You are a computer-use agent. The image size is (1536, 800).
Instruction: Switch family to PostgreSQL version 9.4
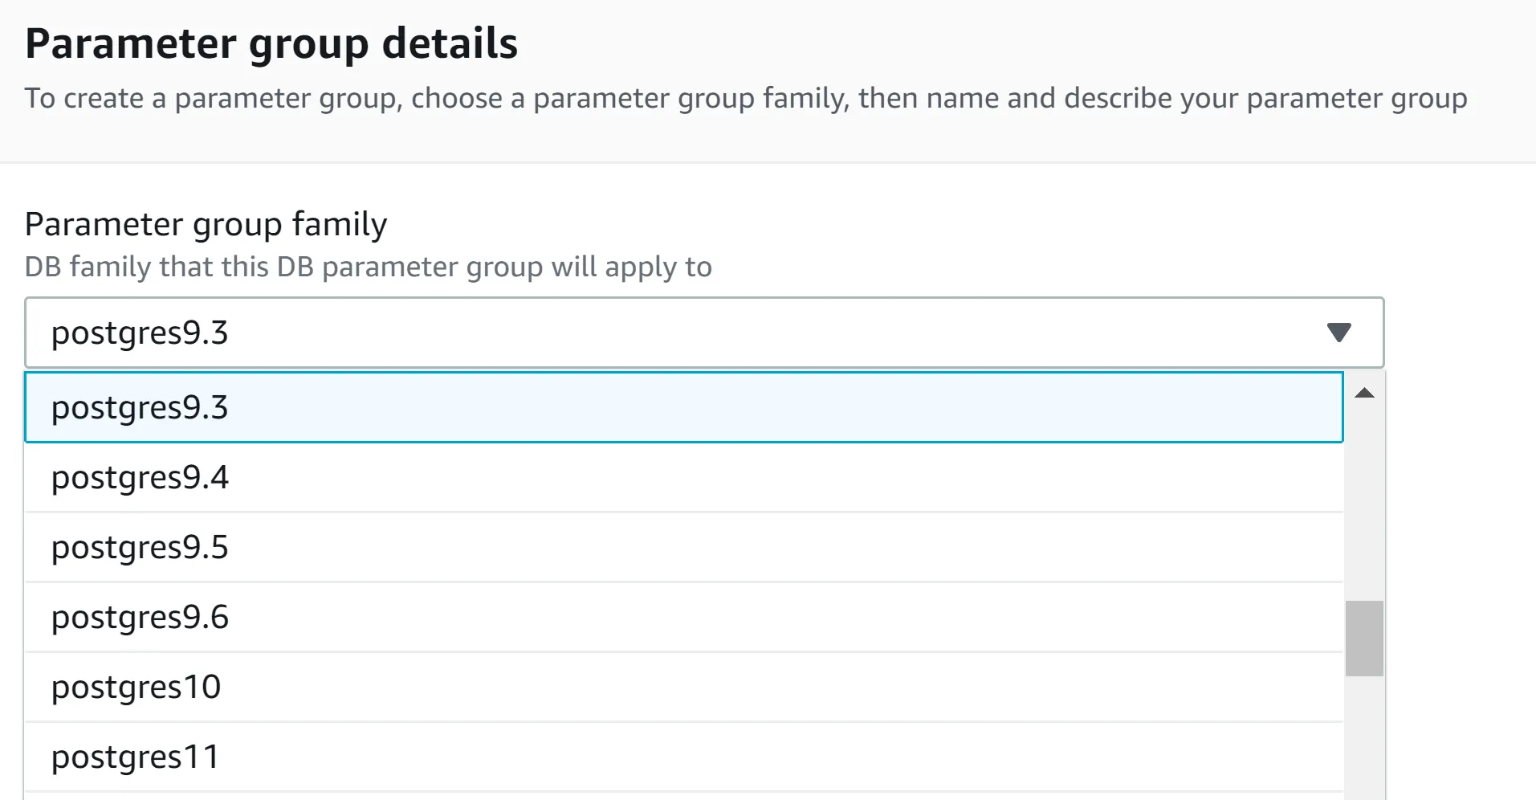point(682,477)
